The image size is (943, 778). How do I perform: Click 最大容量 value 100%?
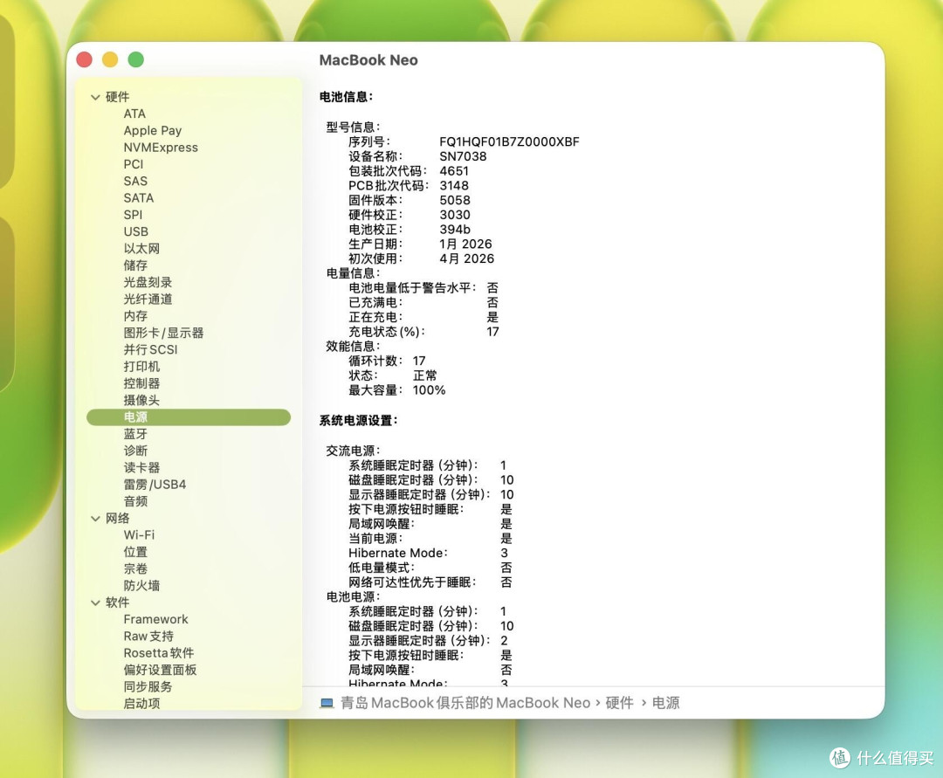pos(429,390)
